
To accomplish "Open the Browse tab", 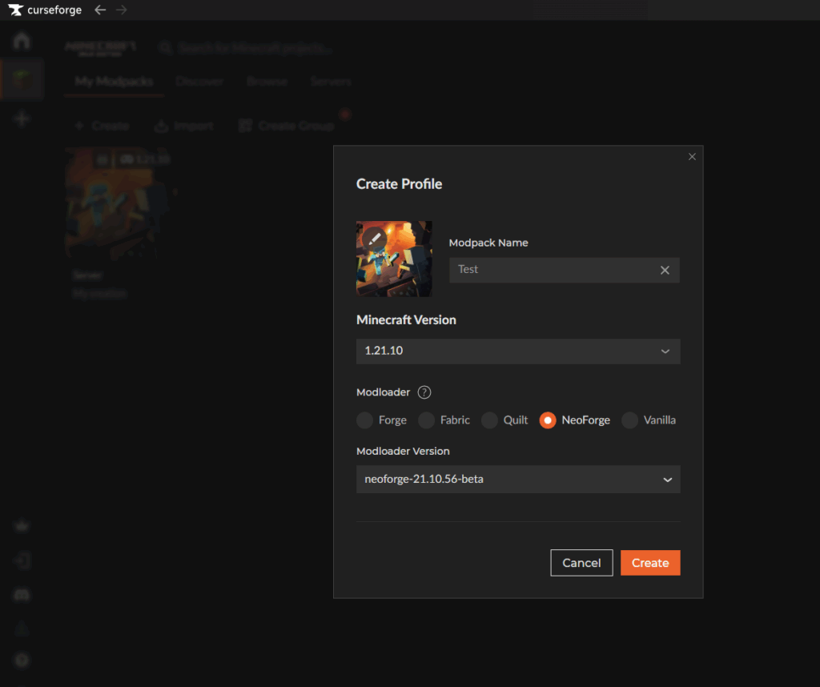I will pos(267,82).
